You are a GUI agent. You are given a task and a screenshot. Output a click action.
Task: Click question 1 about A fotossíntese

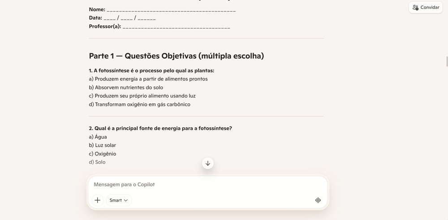[151, 71]
